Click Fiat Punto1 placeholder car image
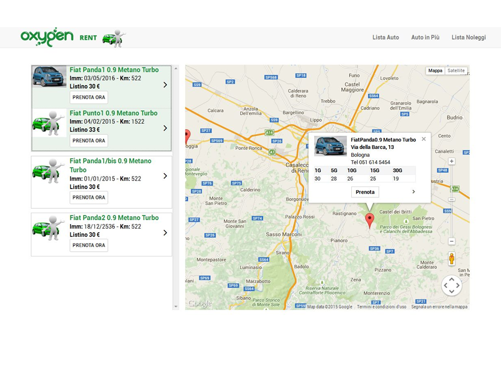501x376 pixels. click(x=49, y=123)
